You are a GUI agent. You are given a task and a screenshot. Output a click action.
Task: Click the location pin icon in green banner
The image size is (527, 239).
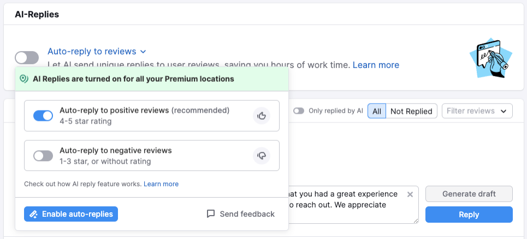tap(23, 79)
